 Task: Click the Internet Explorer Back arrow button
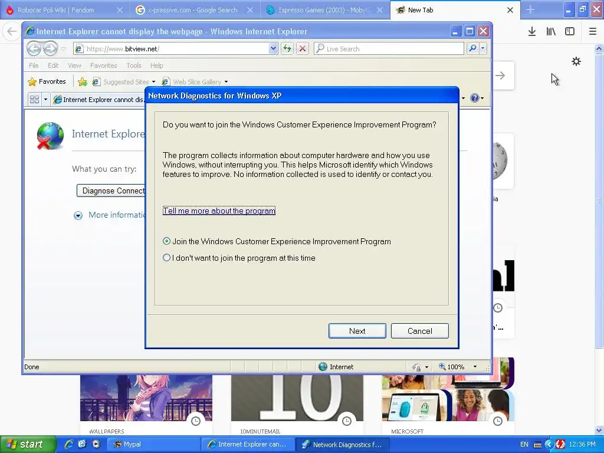click(34, 48)
